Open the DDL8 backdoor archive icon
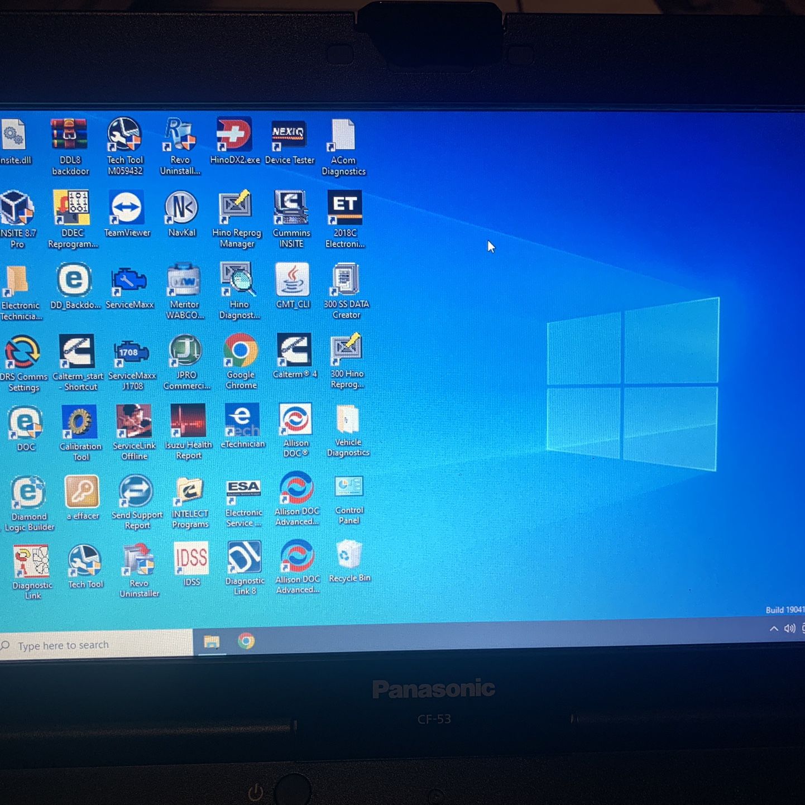 pos(70,135)
